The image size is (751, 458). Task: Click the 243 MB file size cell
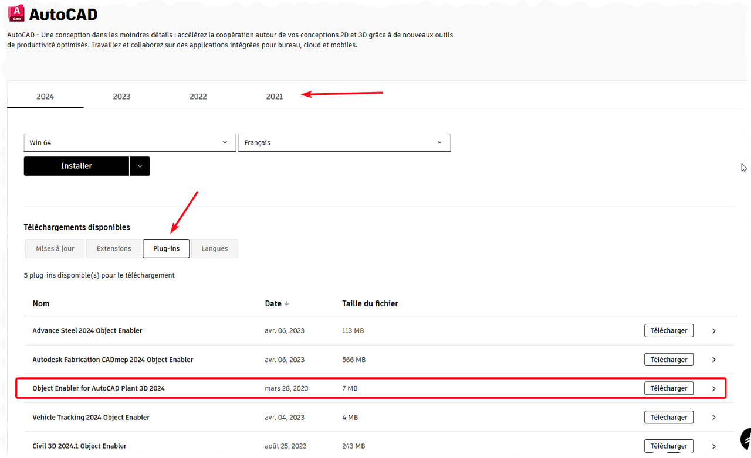point(354,446)
